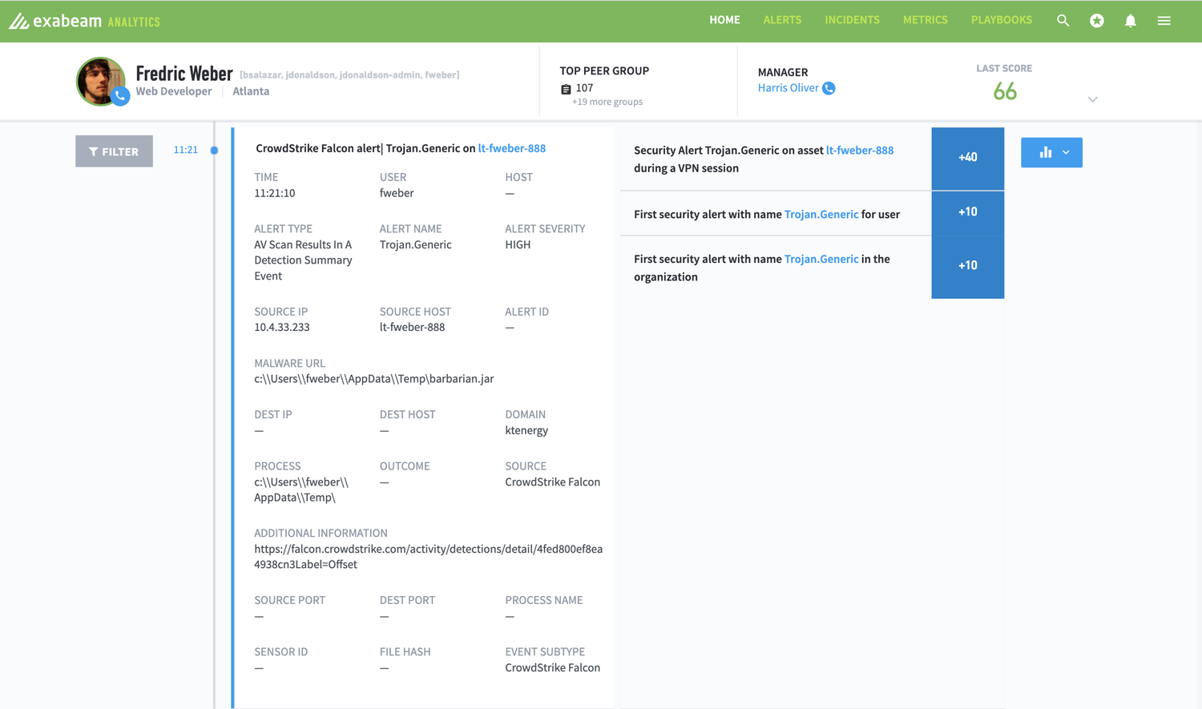Go to the Alerts tab
Viewport: 1202px width, 709px height.
pos(782,20)
